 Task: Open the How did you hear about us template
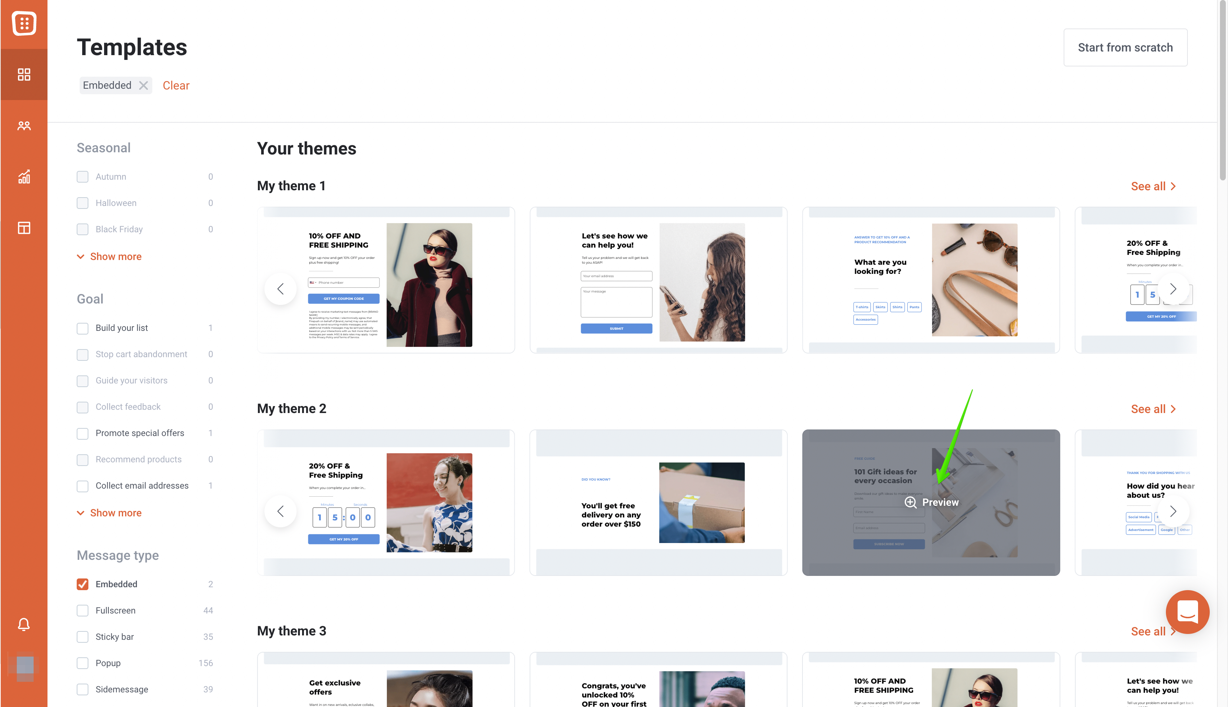pyautogui.click(x=1136, y=502)
